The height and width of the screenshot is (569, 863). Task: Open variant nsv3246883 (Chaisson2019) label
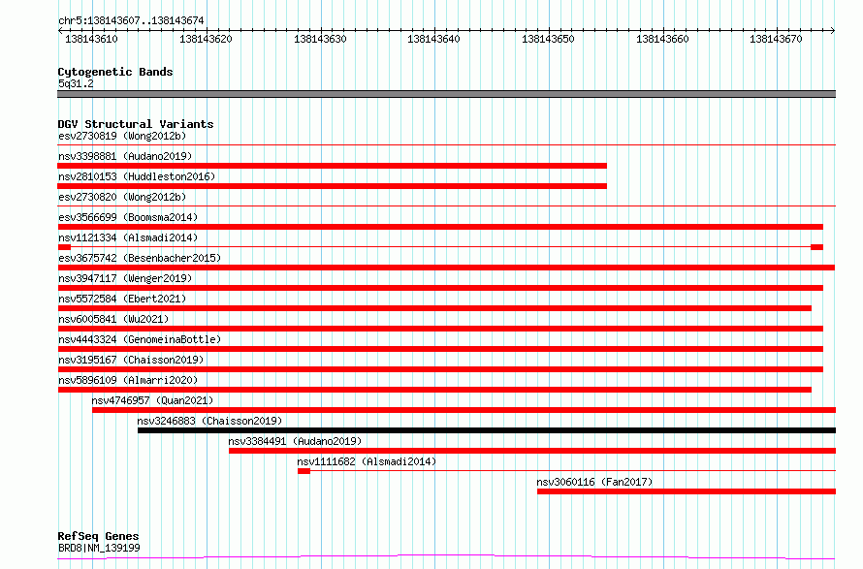tap(209, 421)
